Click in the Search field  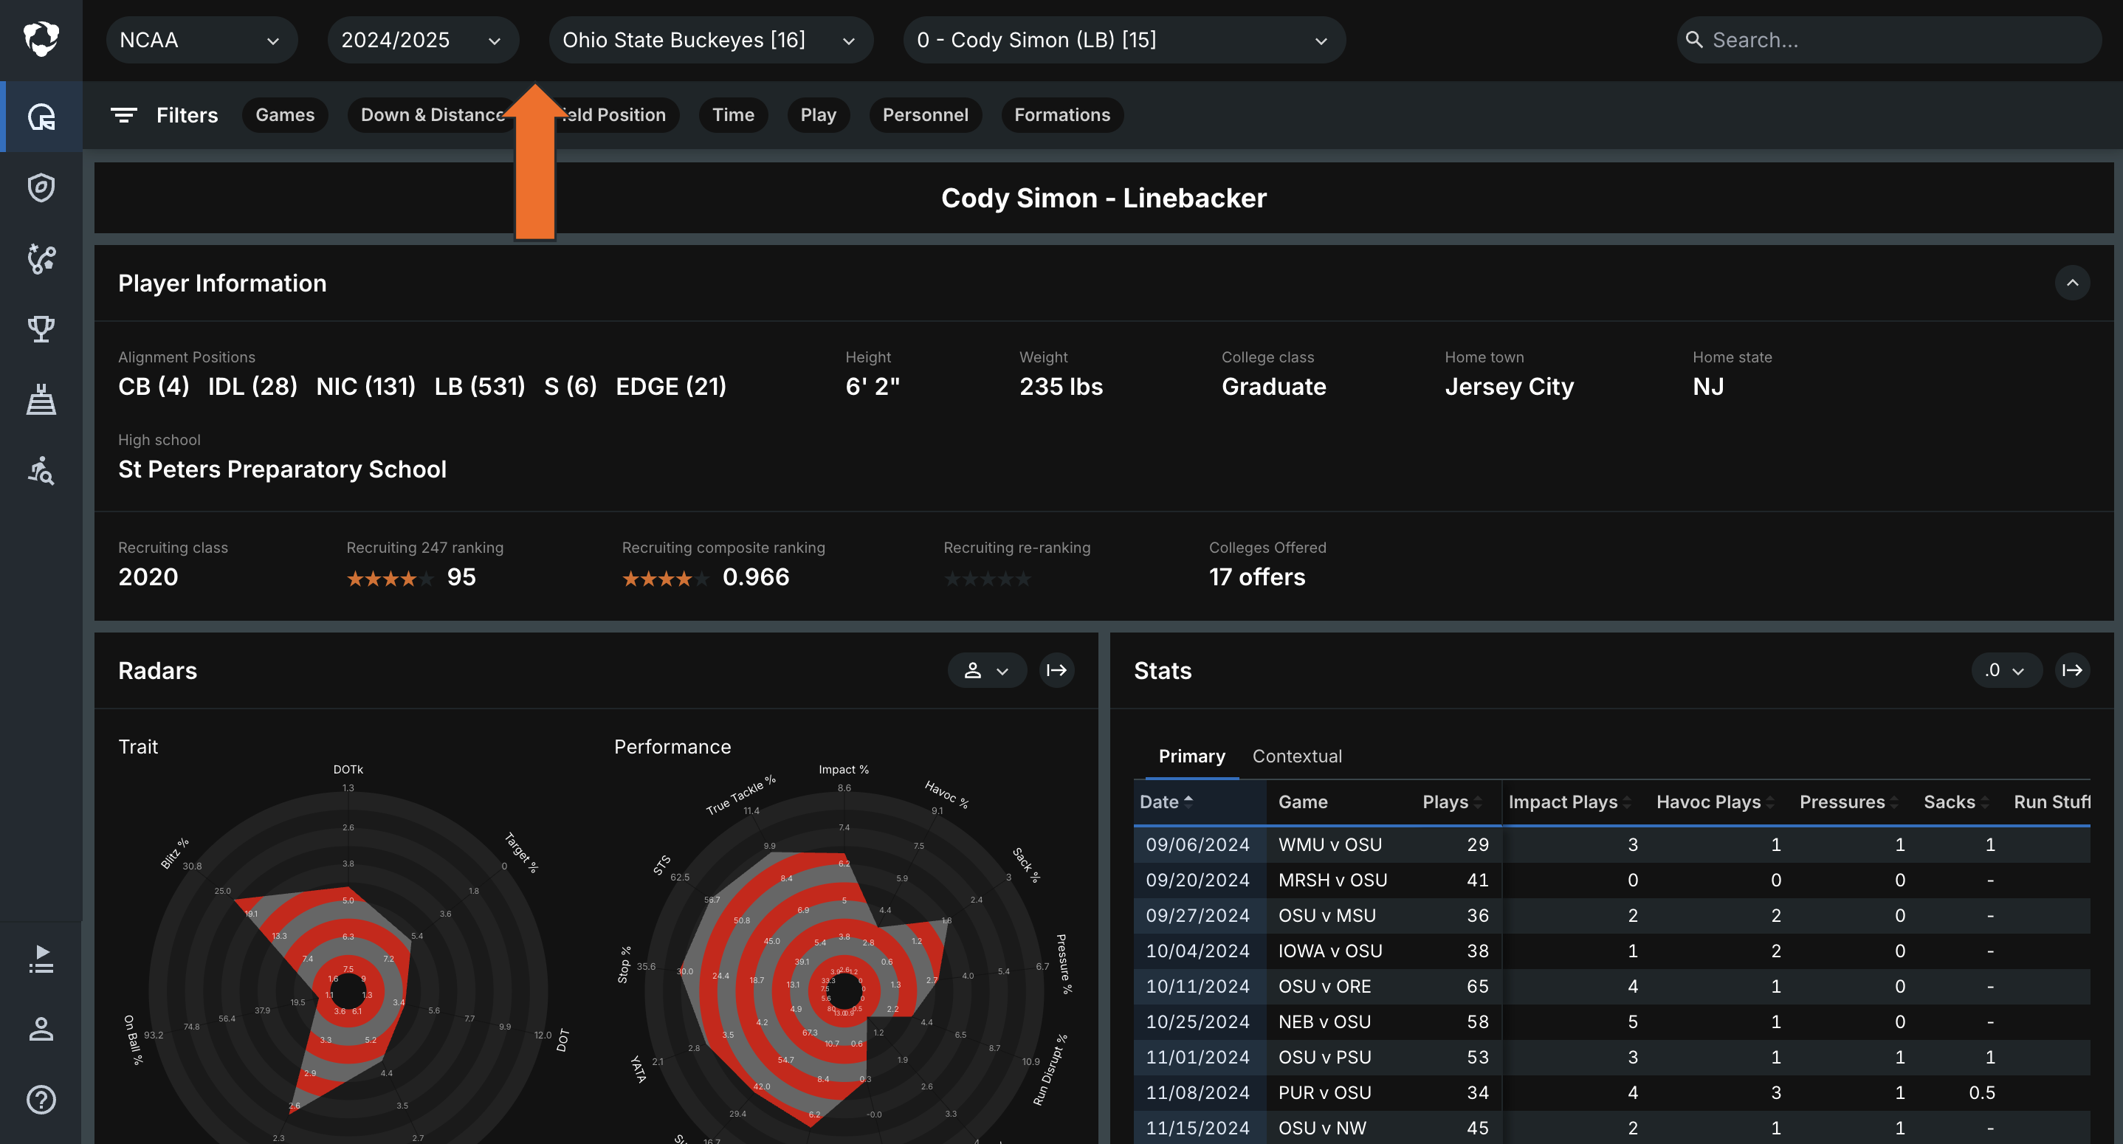1888,40
